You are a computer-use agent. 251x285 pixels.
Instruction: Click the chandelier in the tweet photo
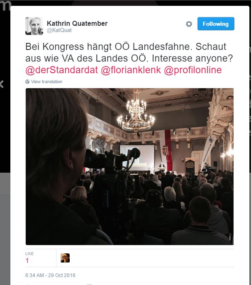[x=136, y=113]
